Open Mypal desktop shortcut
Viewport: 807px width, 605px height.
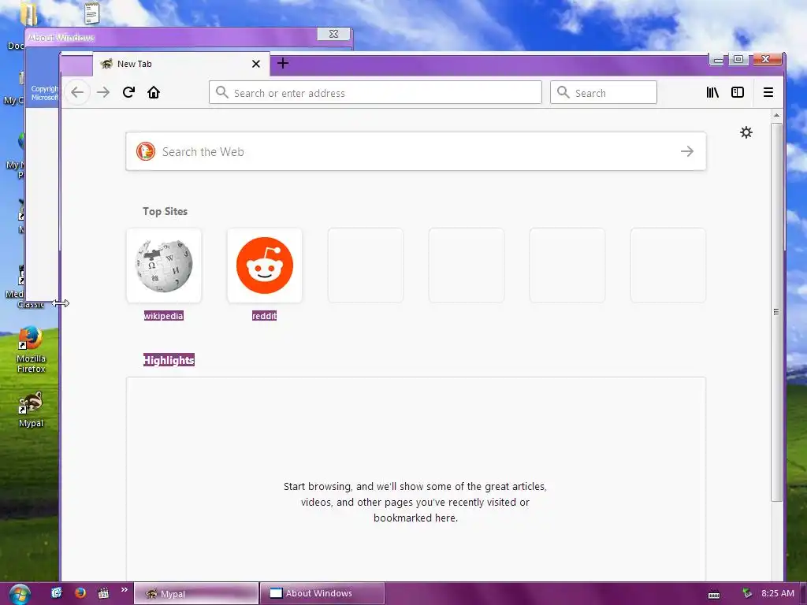(x=31, y=410)
